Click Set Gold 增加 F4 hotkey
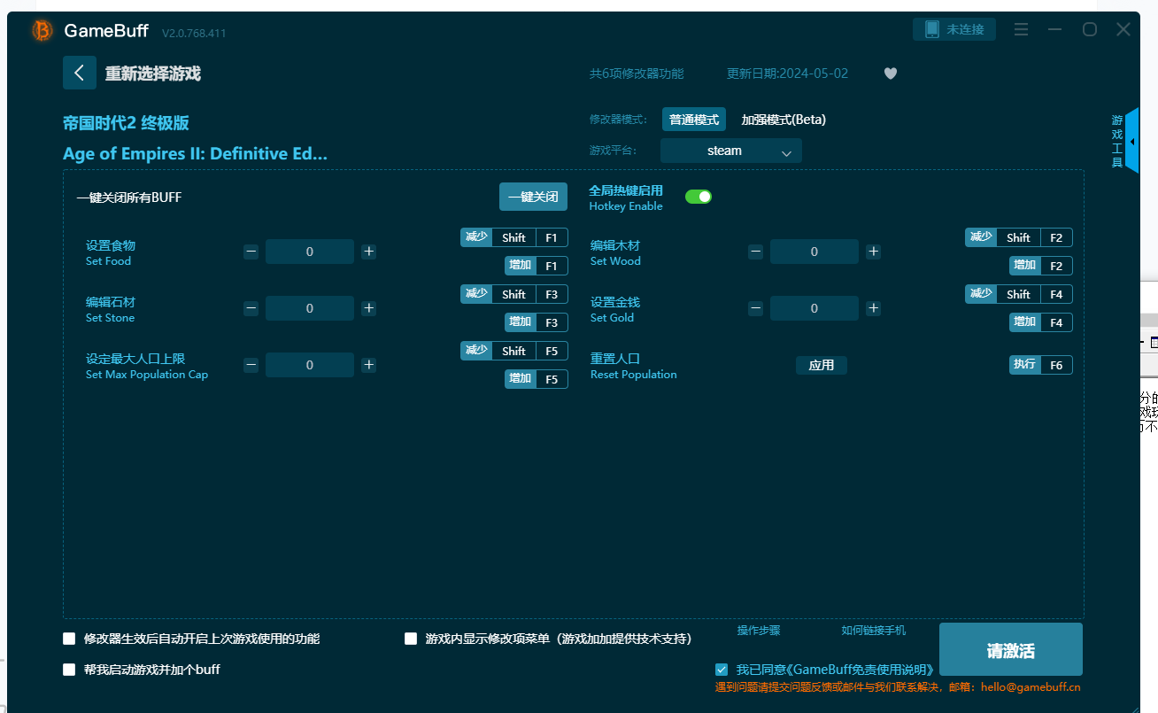 tap(1041, 322)
